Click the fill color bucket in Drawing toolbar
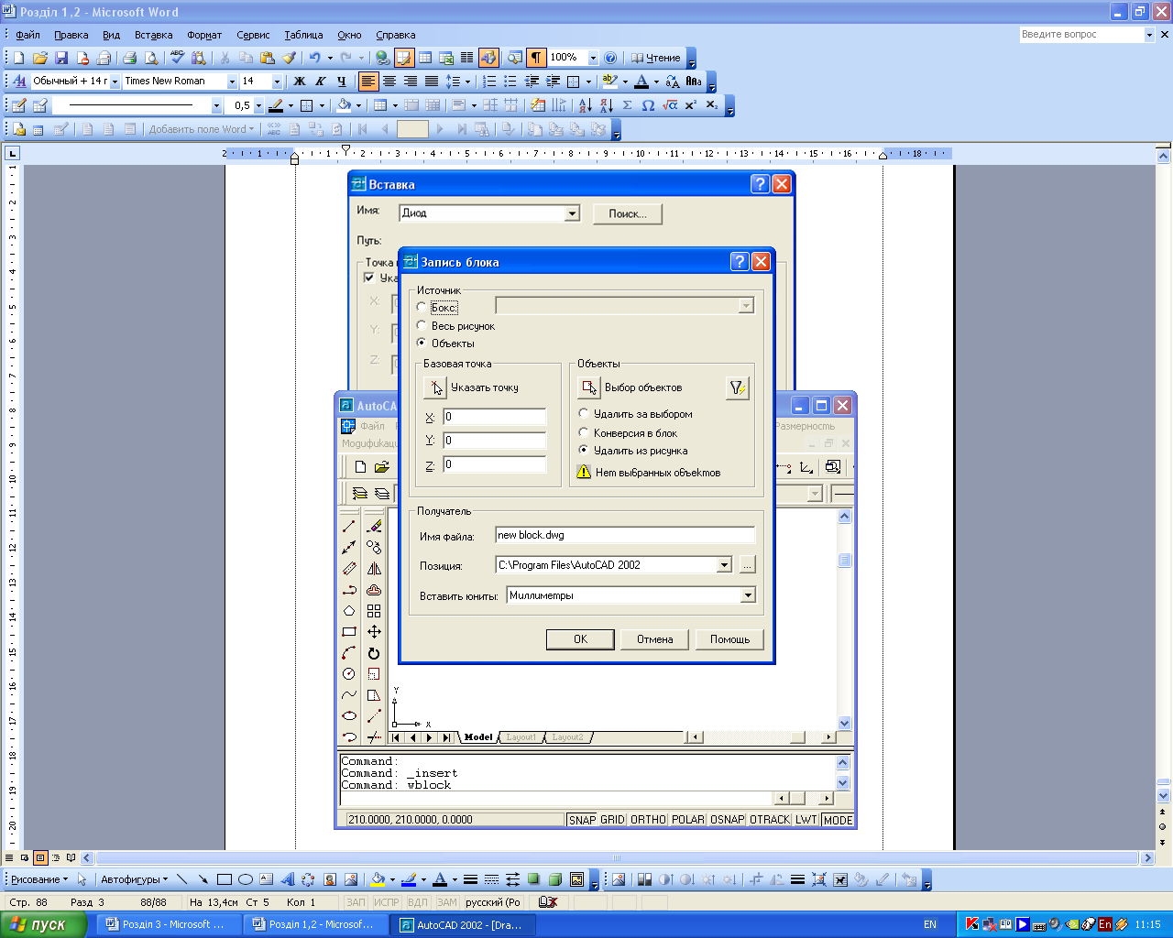The height and width of the screenshot is (938, 1173). click(x=378, y=879)
